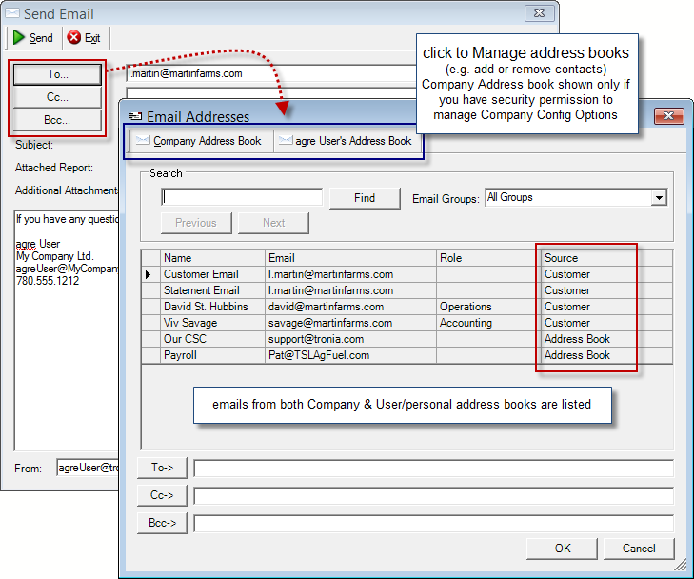Image resolution: width=694 pixels, height=579 pixels.
Task: Click the To-> button
Action: click(162, 468)
